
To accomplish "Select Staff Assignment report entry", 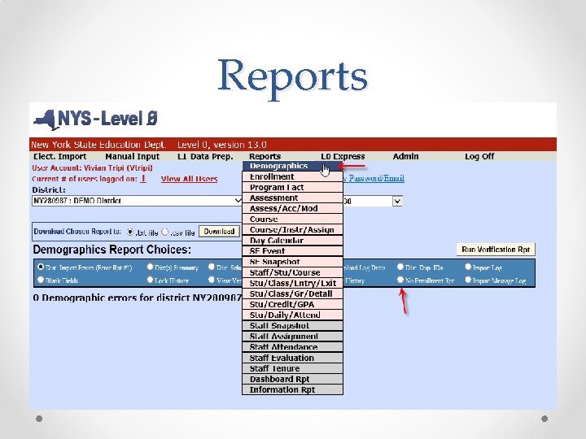I will pyautogui.click(x=292, y=336).
